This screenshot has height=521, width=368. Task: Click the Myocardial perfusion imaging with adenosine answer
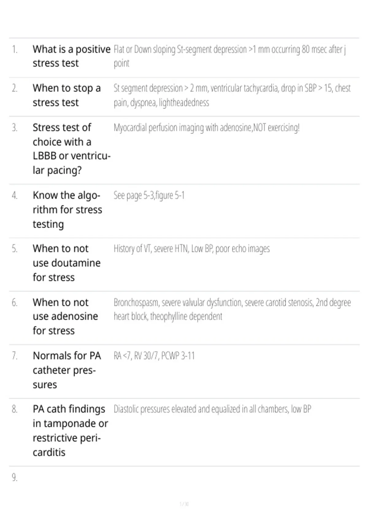207,127
